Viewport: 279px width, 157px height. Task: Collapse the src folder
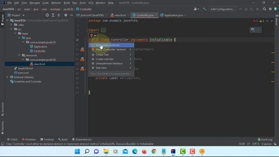tap(11, 29)
